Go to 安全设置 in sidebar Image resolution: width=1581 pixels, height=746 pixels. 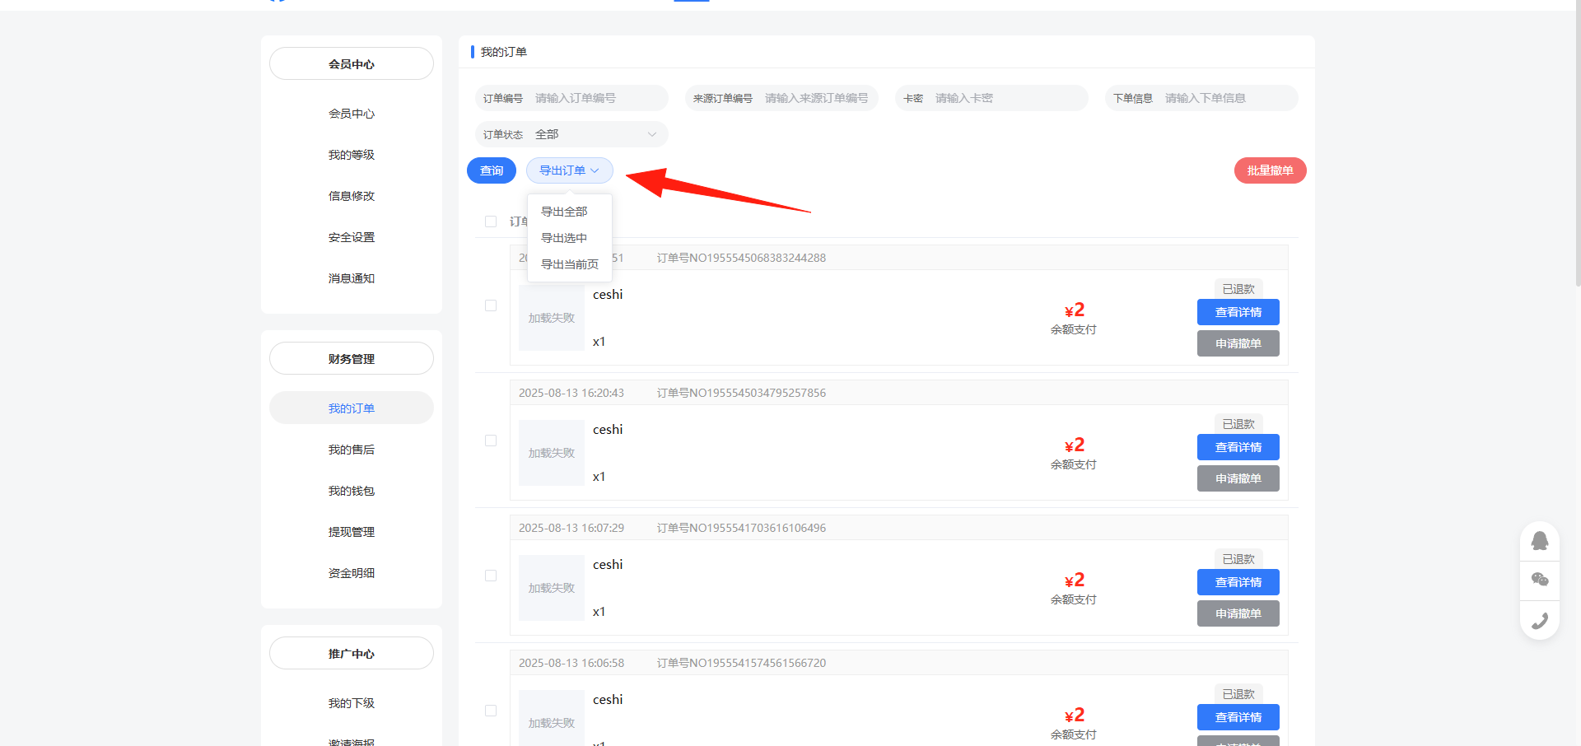(x=351, y=237)
